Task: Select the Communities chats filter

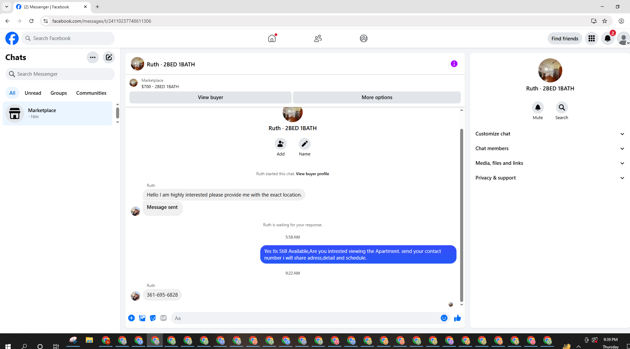Action: 91,93
